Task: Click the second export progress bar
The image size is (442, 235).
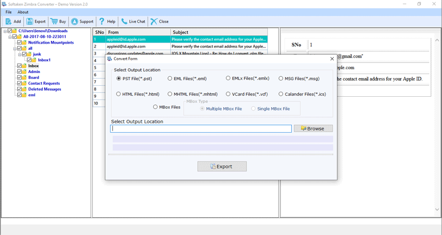Action: click(x=223, y=148)
